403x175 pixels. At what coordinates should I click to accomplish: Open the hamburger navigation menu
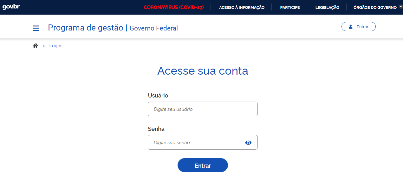36,28
